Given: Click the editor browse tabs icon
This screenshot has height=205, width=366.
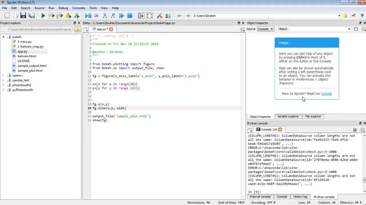Looking at the screenshot, I should coord(86,30).
